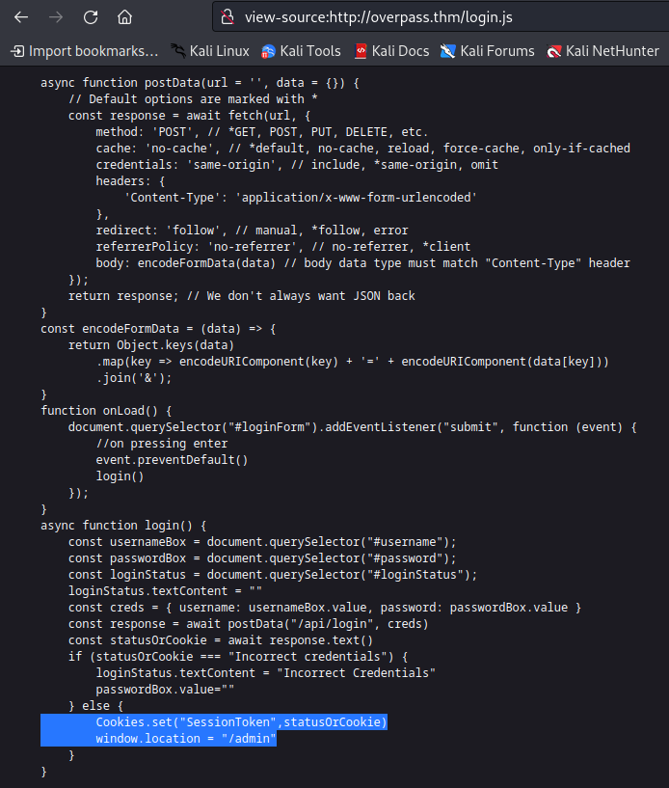
Task: Open Import bookmarks item
Action: (85, 51)
